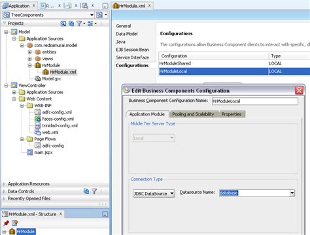Close the HrModule.xml editor tab

[150, 6]
